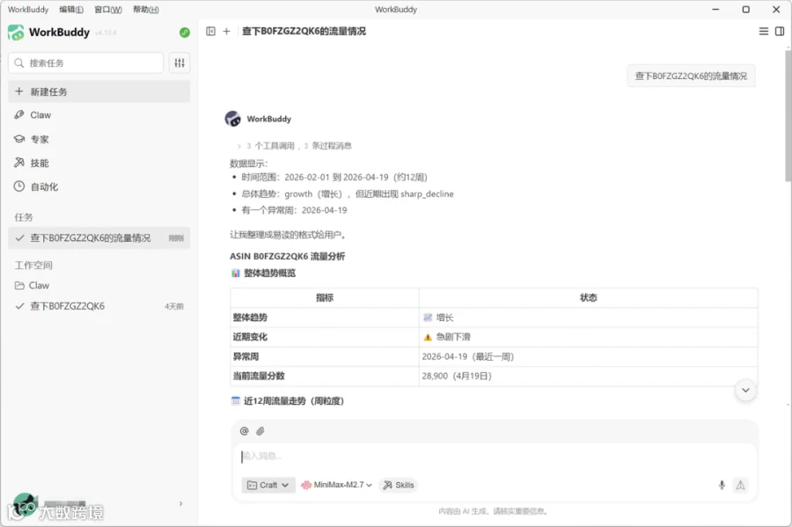Open the WorkBuddy menu in menu bar
This screenshot has width=792, height=527.
28,10
